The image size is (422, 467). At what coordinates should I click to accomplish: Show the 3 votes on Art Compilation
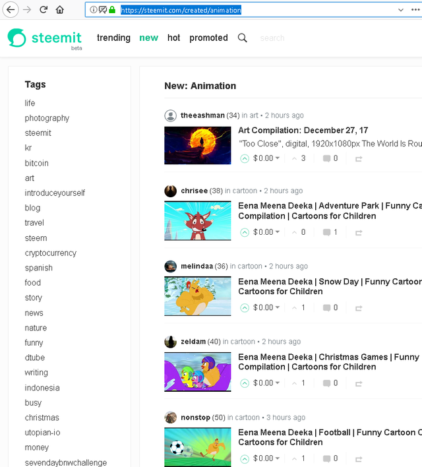click(299, 158)
